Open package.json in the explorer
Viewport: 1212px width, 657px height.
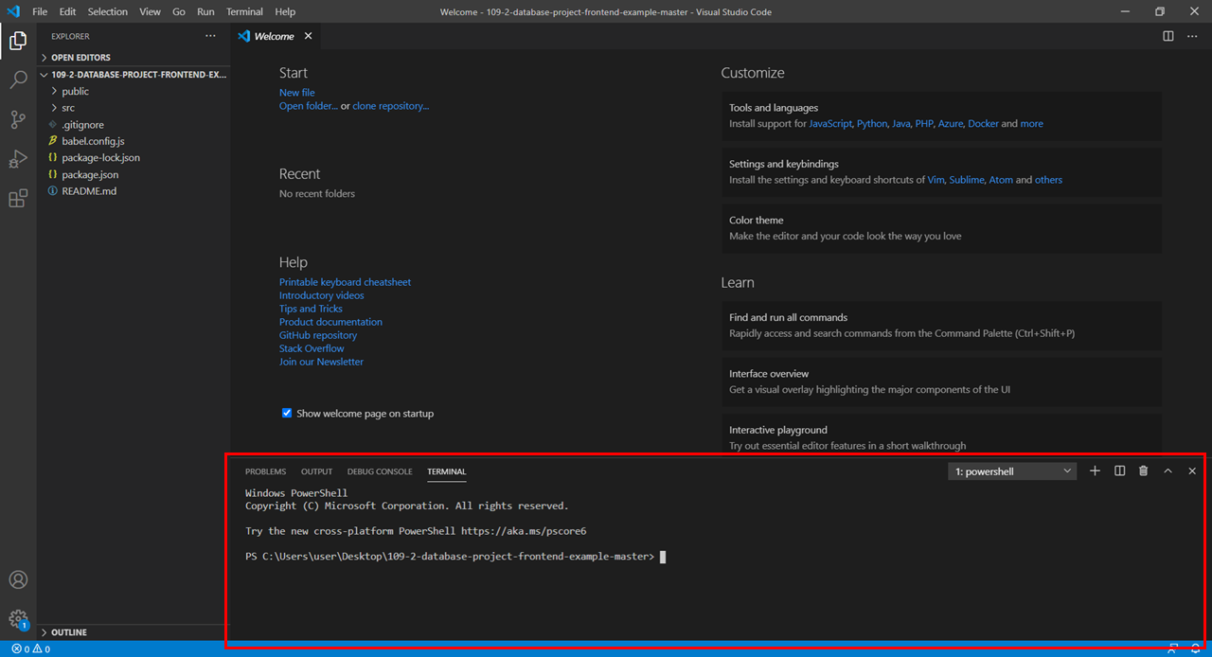(x=133, y=174)
